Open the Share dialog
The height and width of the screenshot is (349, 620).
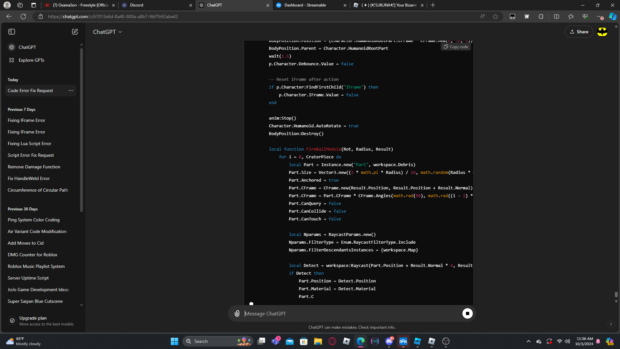pos(579,32)
